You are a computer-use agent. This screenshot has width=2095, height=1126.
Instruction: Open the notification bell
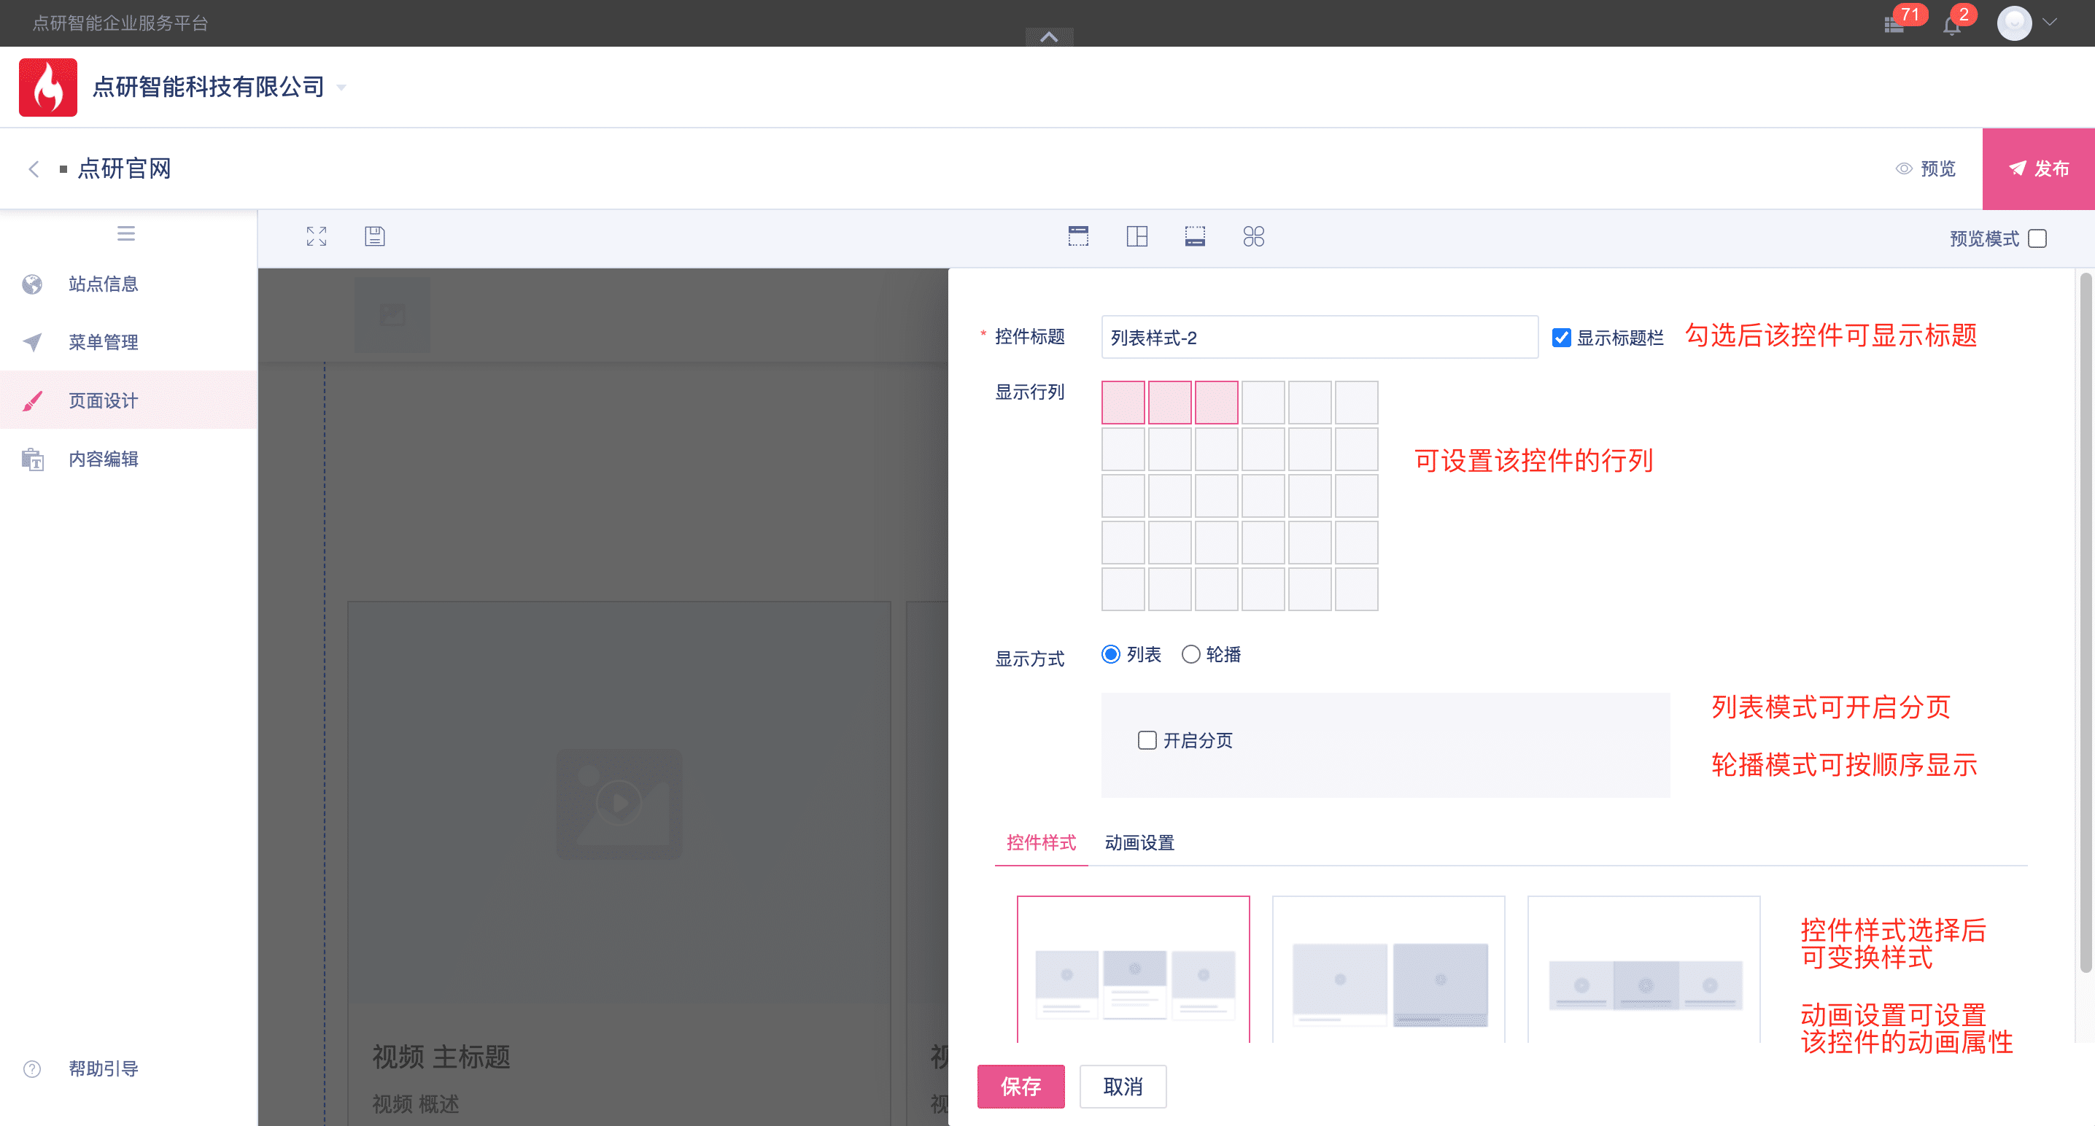(1951, 26)
